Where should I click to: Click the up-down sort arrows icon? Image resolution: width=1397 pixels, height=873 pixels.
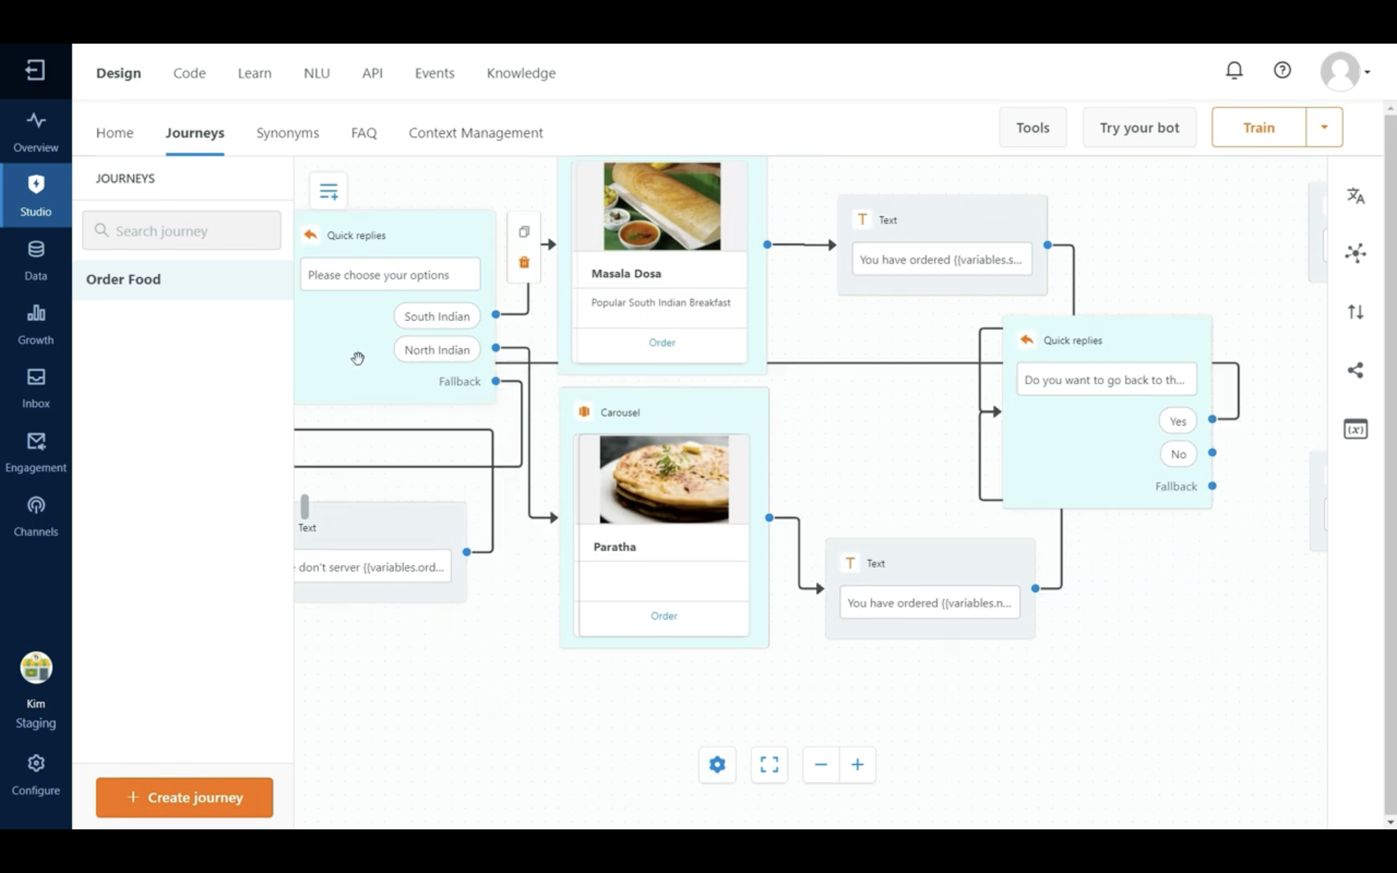pos(1355,312)
